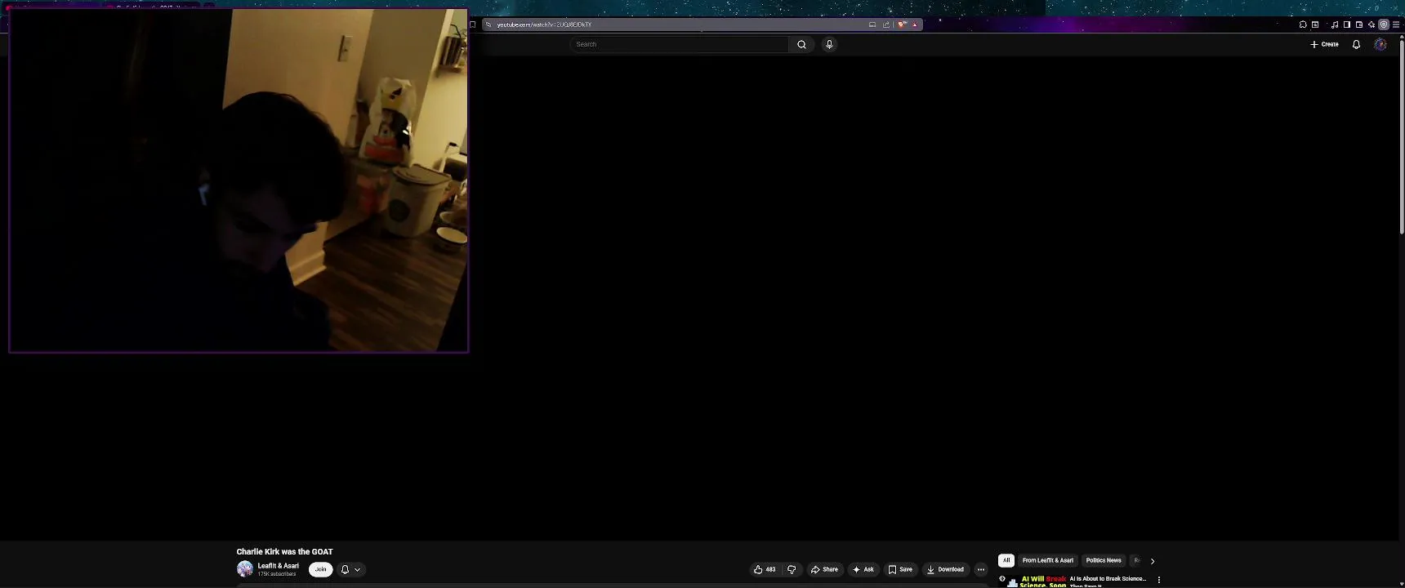
Task: Click the Share button
Action: (824, 569)
